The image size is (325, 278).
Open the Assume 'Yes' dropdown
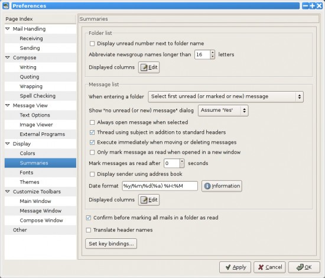223,111
